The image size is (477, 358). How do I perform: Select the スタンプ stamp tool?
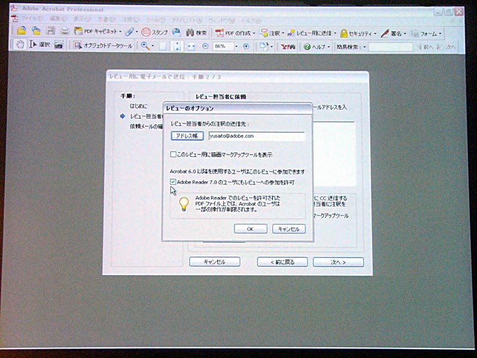(x=154, y=32)
